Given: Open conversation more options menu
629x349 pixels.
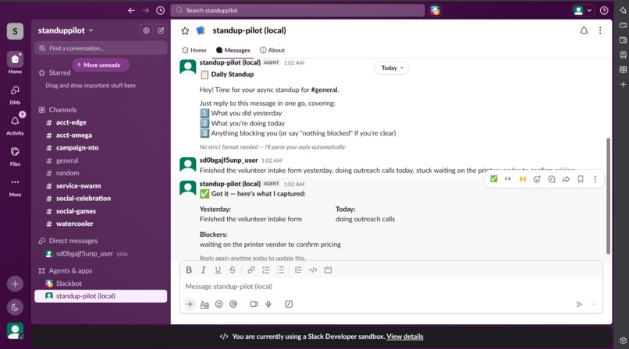Looking at the screenshot, I should 600,30.
